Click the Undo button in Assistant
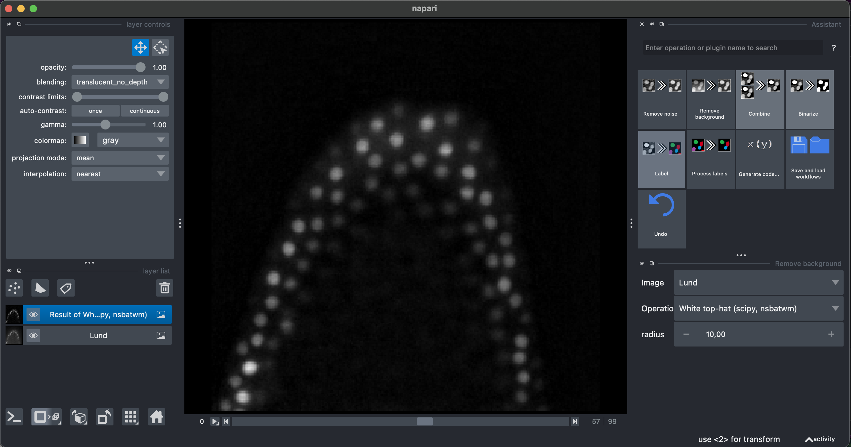 click(661, 218)
